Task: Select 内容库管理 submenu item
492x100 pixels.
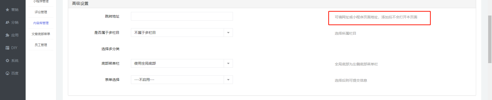Action: tap(41, 23)
